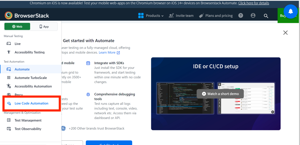Open the Learn More link

pos(109,52)
